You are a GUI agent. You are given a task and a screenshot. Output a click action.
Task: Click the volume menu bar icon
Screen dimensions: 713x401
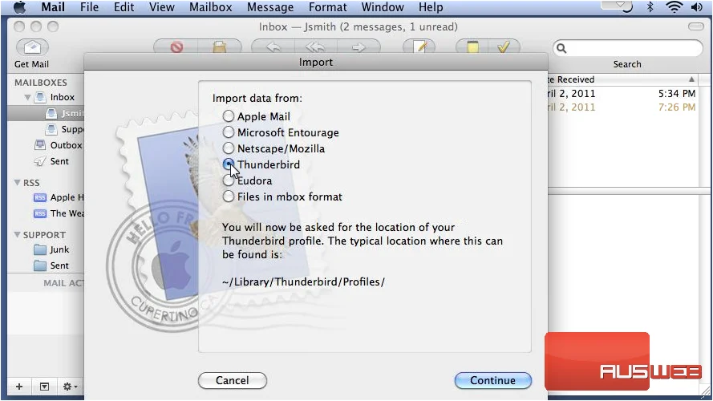[696, 7]
